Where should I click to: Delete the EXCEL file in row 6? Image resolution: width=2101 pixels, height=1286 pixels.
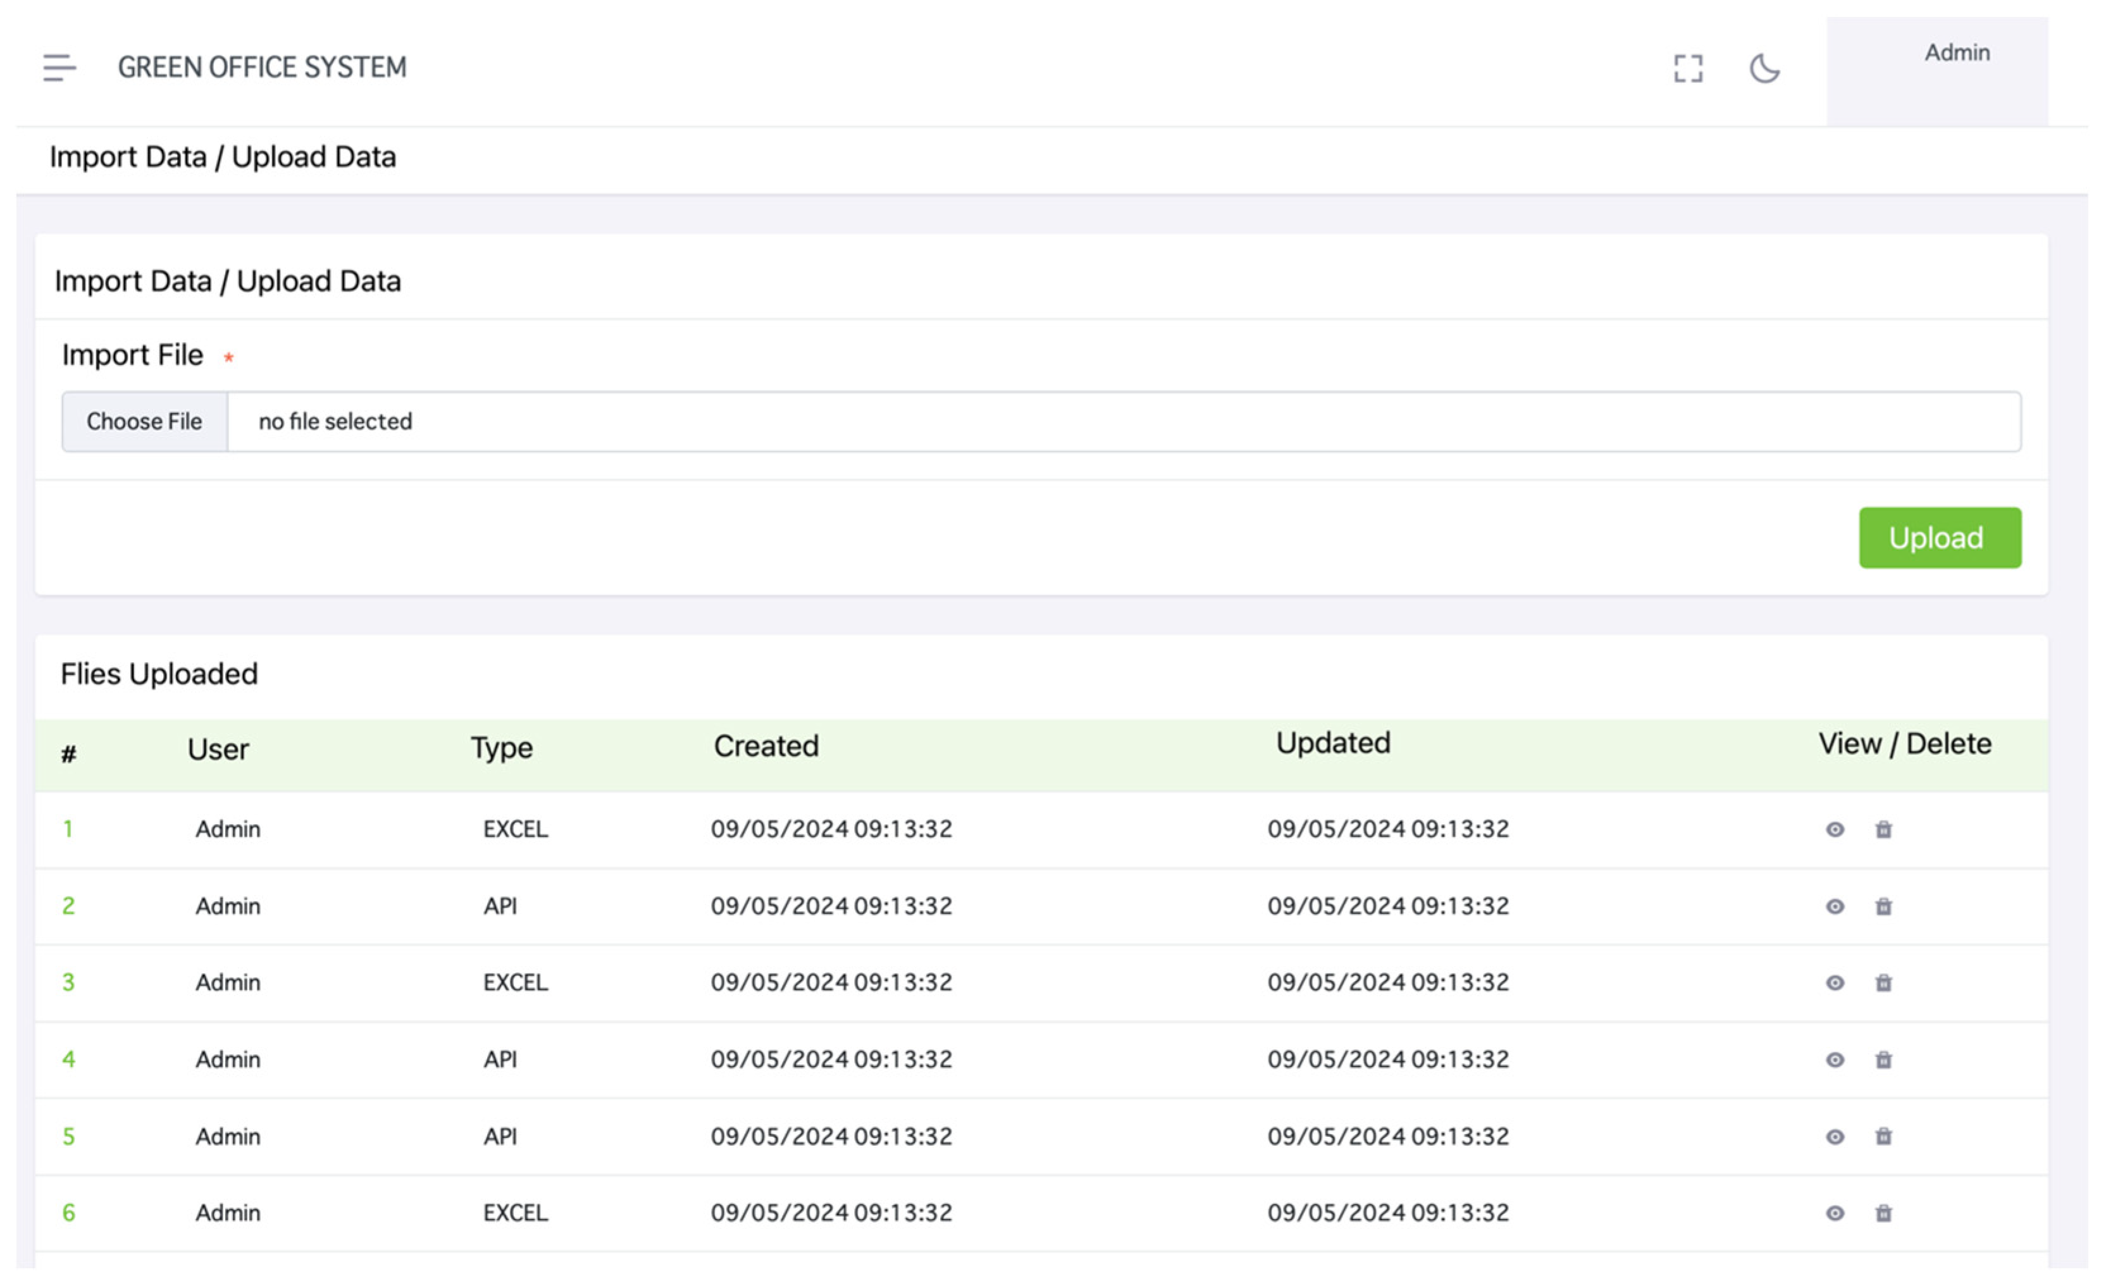(x=1883, y=1213)
